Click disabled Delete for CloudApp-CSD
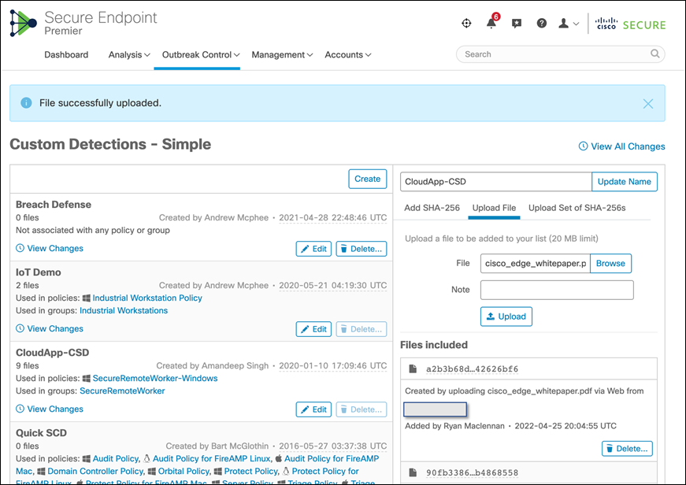686x485 pixels. (362, 409)
